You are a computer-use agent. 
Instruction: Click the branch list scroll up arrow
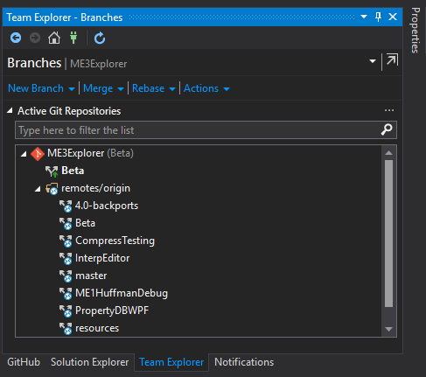pos(388,152)
